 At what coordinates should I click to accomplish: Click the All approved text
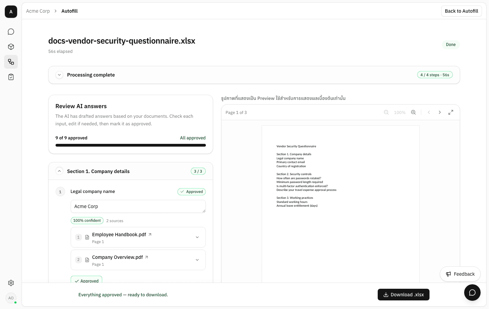pos(193,138)
